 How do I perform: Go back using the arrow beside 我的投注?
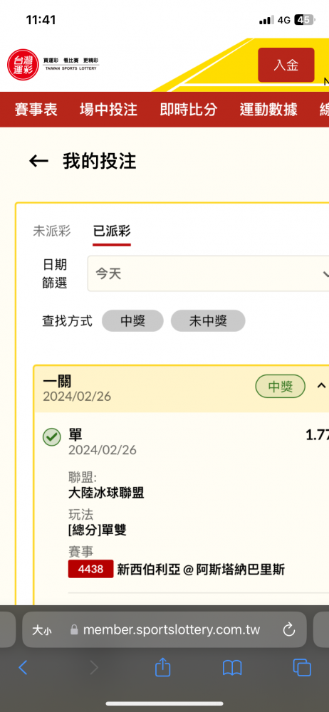(38, 161)
